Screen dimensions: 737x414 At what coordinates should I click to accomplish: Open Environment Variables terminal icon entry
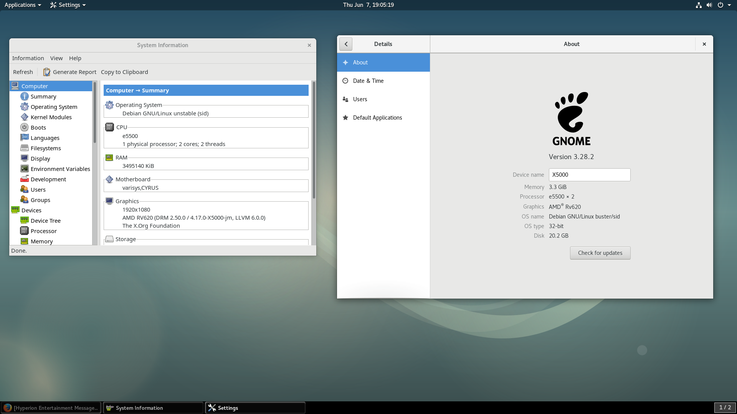25,169
